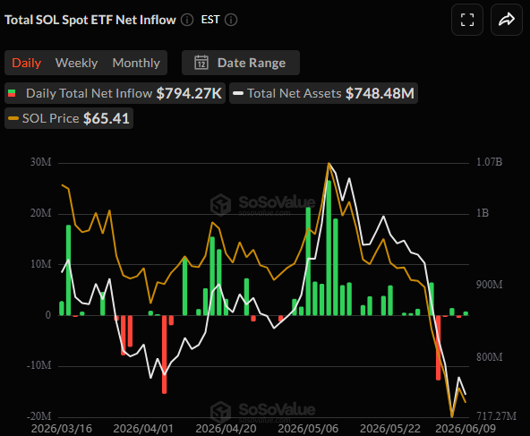The width and height of the screenshot is (530, 436).
Task: Switch to the Monthly tab
Action: click(136, 63)
